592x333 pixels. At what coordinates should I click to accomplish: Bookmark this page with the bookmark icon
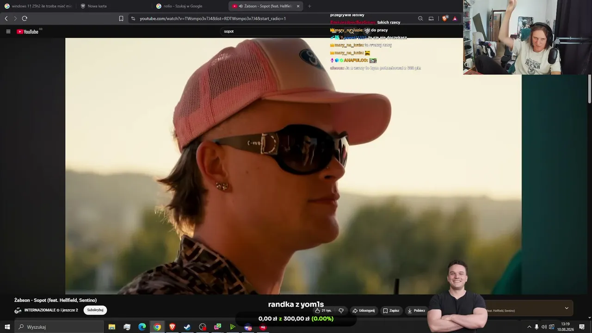tap(121, 18)
